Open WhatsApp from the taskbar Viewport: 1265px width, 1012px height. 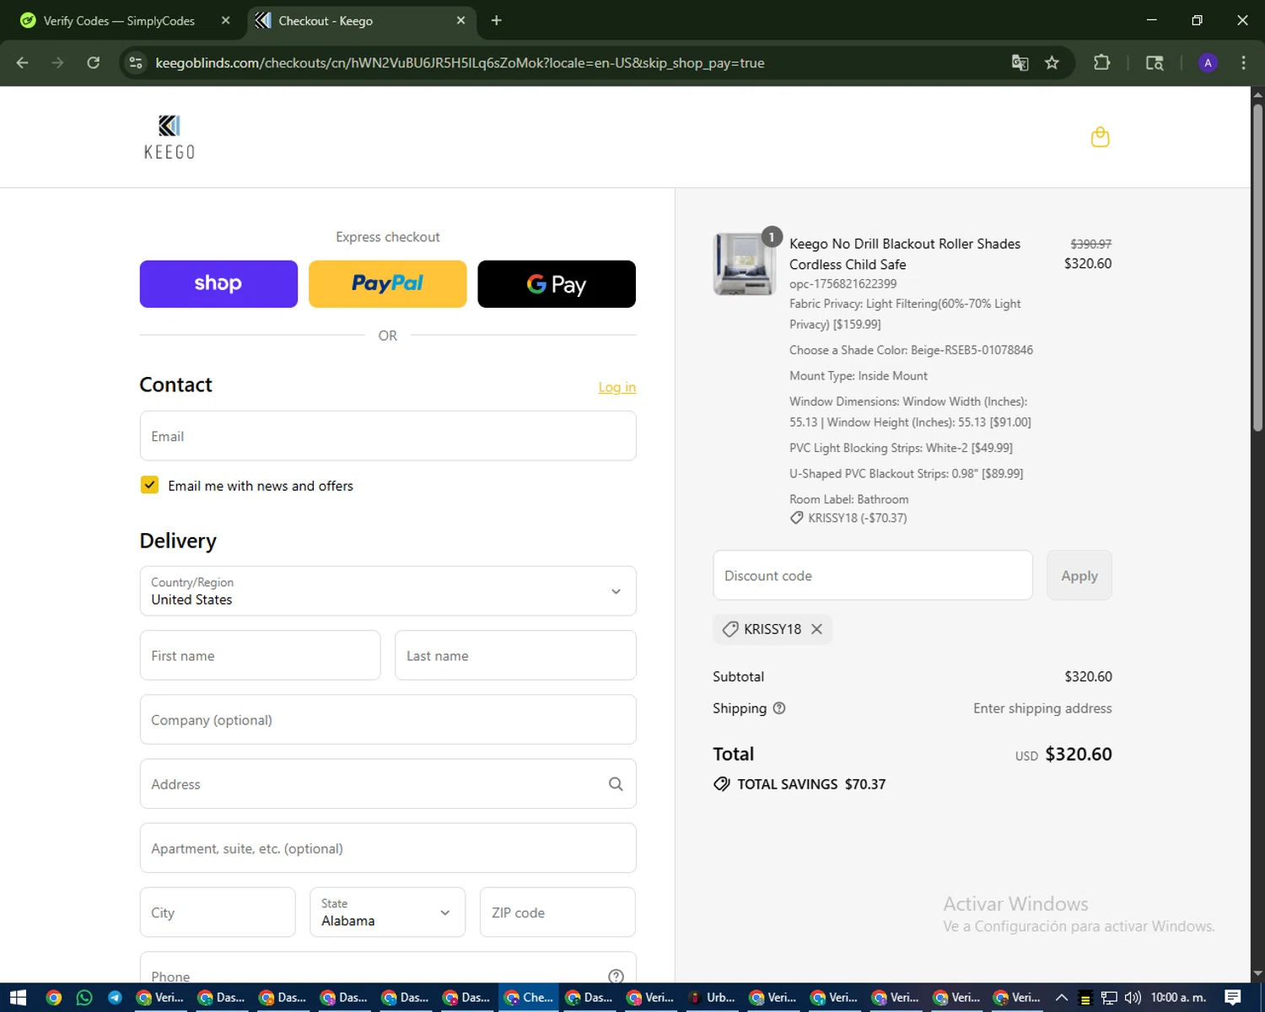(84, 998)
